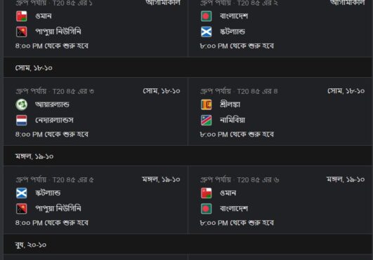The width and height of the screenshot is (373, 260).
Task: Select the সোম, ১৮-১০ date header
Action: point(34,68)
